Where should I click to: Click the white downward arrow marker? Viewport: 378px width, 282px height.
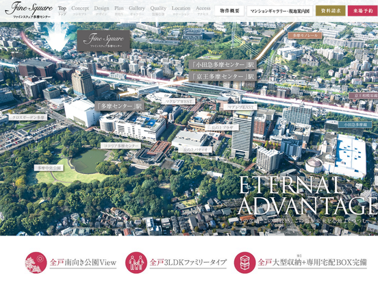click(58, 37)
